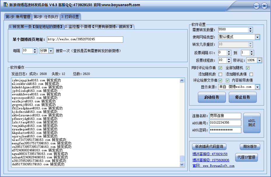The image size is (271, 177).
Task: Raise the 投票间隔 end value after 到
Action: pos(252,51)
